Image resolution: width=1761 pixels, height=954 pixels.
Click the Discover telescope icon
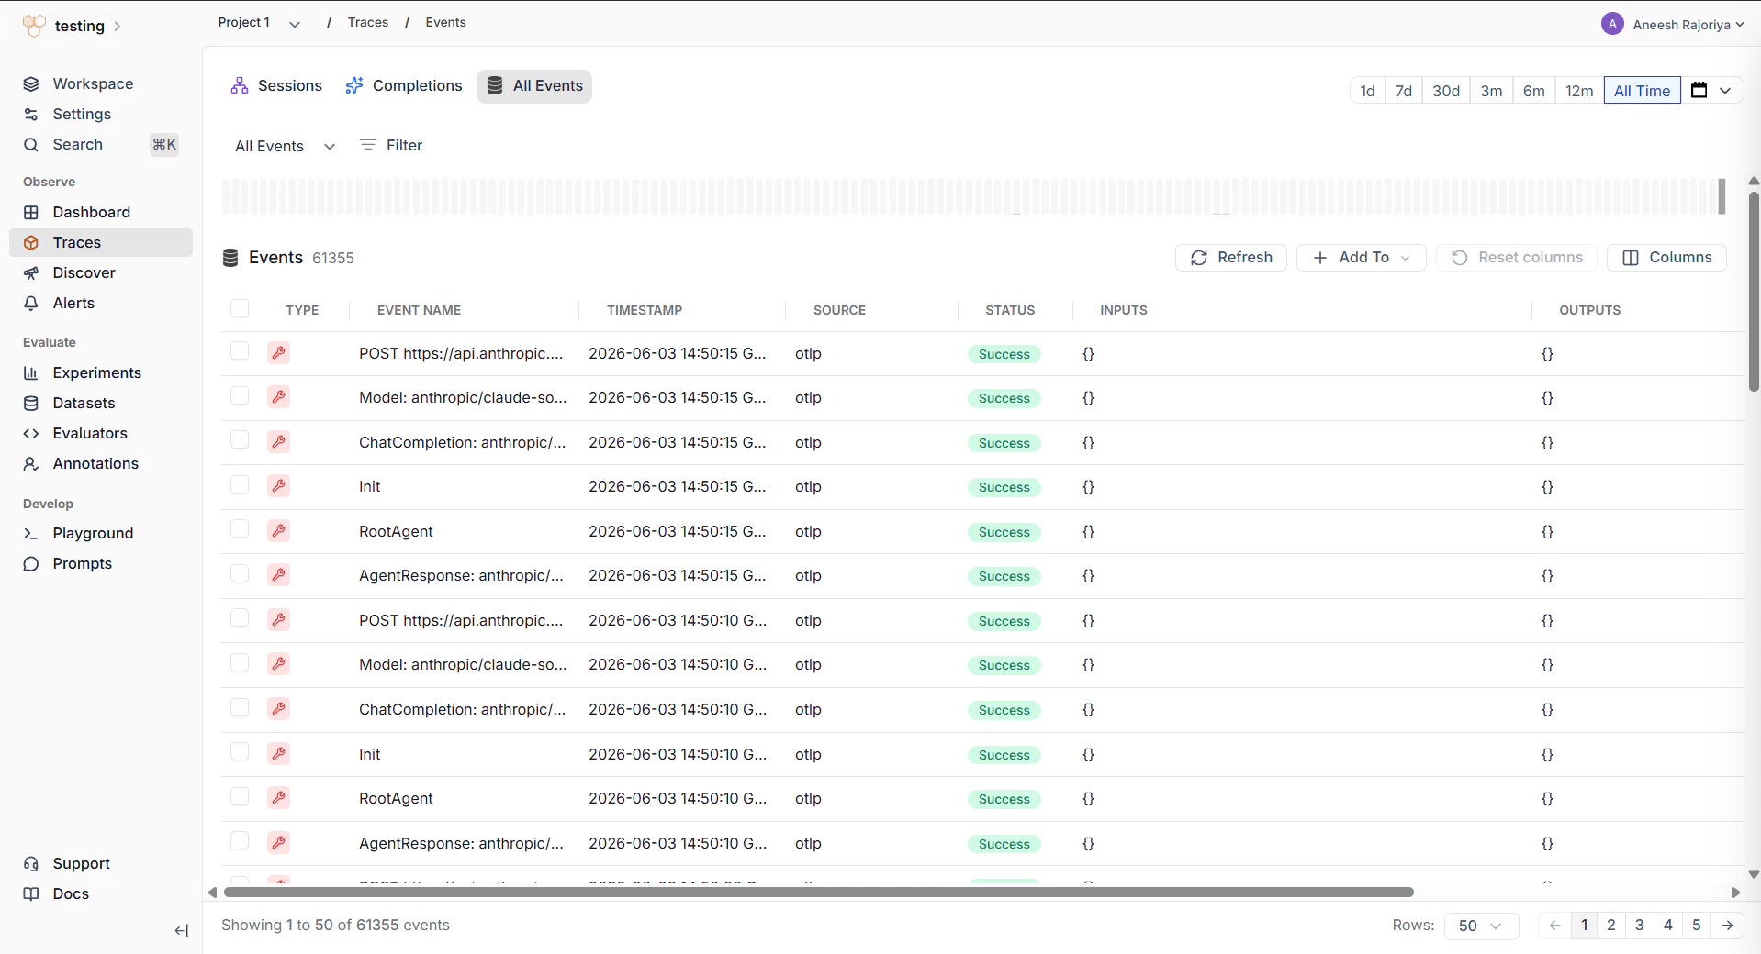tap(31, 273)
